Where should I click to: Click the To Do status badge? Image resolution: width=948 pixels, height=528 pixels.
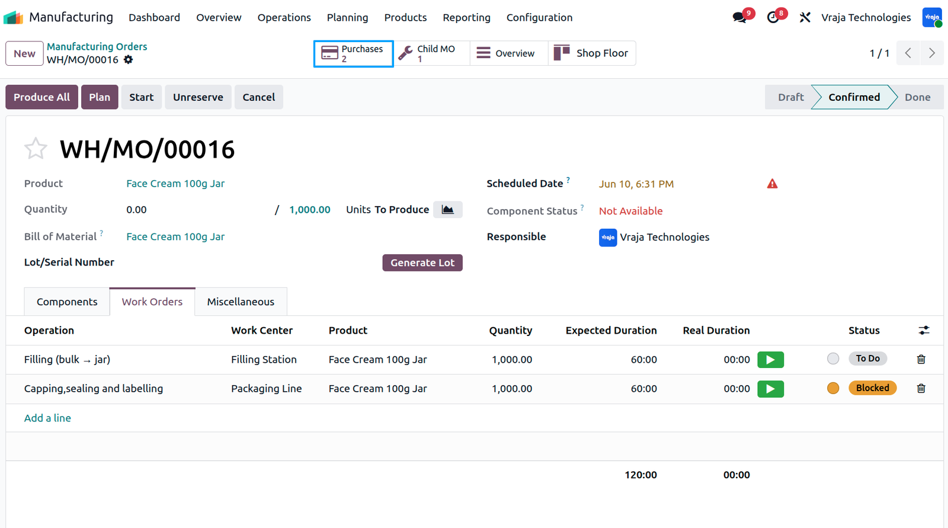867,359
